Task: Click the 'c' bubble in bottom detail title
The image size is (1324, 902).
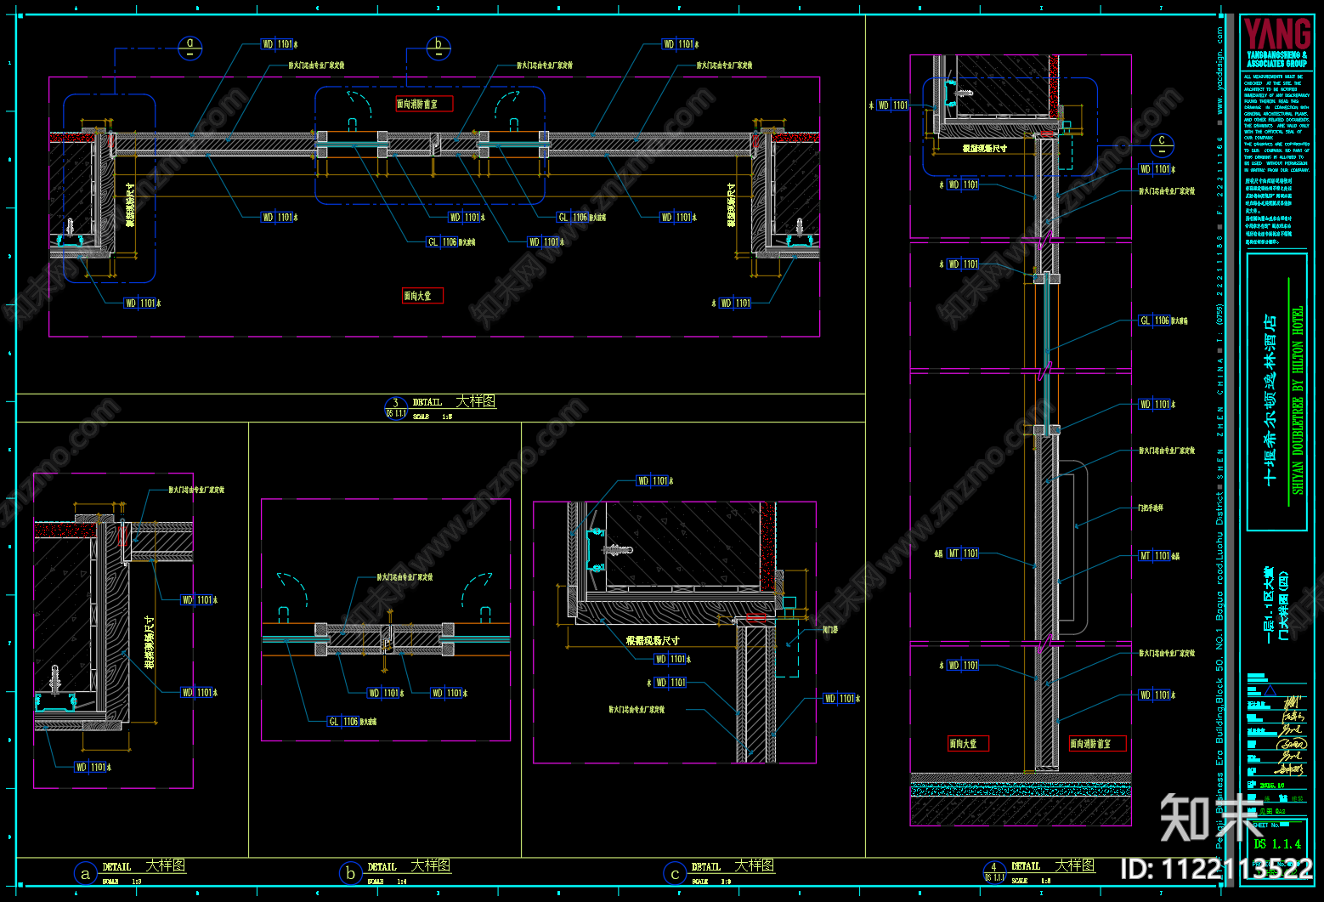Action: coord(675,873)
